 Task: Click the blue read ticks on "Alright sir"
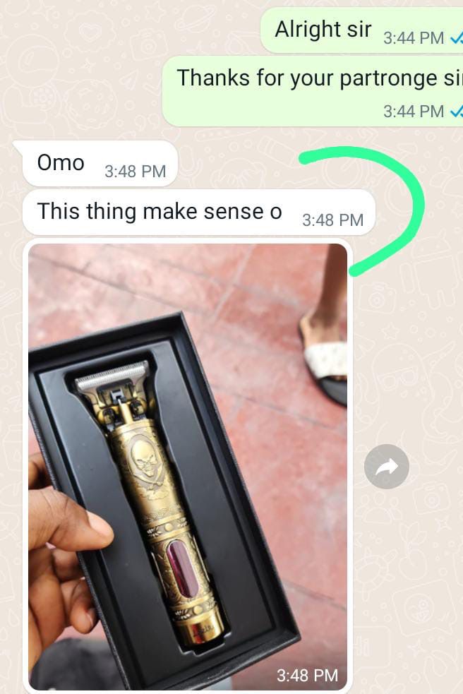[457, 39]
